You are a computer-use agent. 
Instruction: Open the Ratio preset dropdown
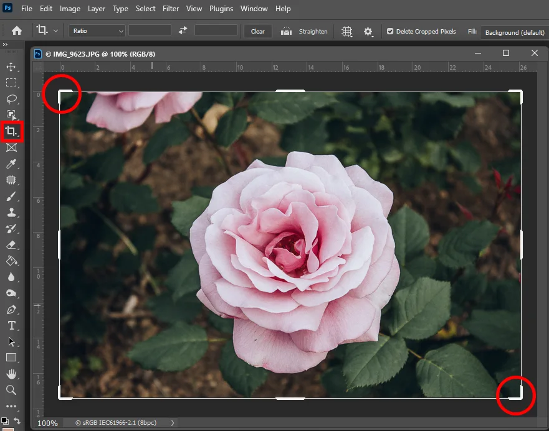pyautogui.click(x=97, y=30)
